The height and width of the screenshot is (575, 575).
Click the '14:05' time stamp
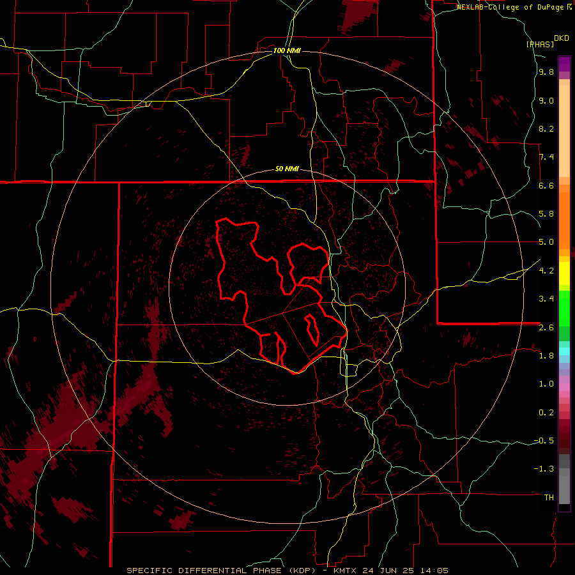tap(434, 571)
